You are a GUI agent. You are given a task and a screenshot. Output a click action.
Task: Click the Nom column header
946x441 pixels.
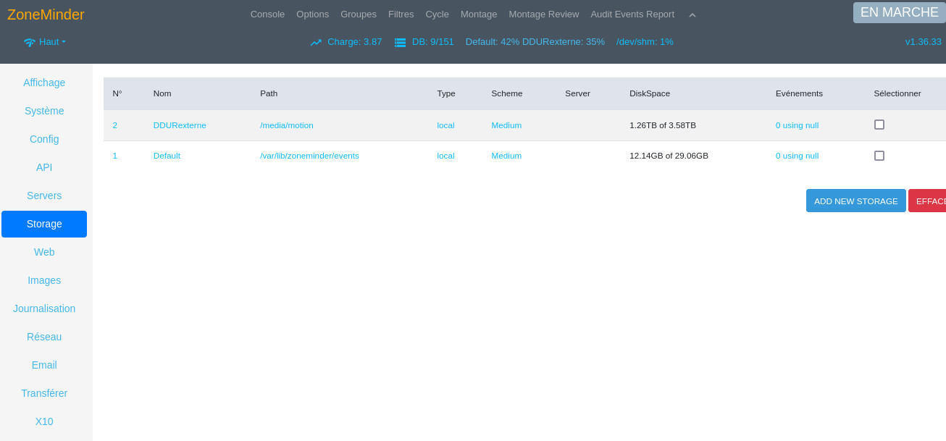pyautogui.click(x=162, y=93)
